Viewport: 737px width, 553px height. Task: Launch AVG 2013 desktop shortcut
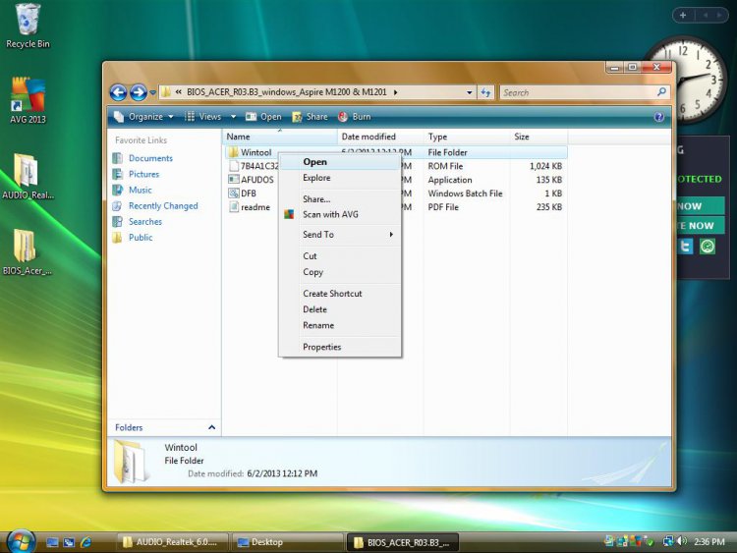(28, 100)
